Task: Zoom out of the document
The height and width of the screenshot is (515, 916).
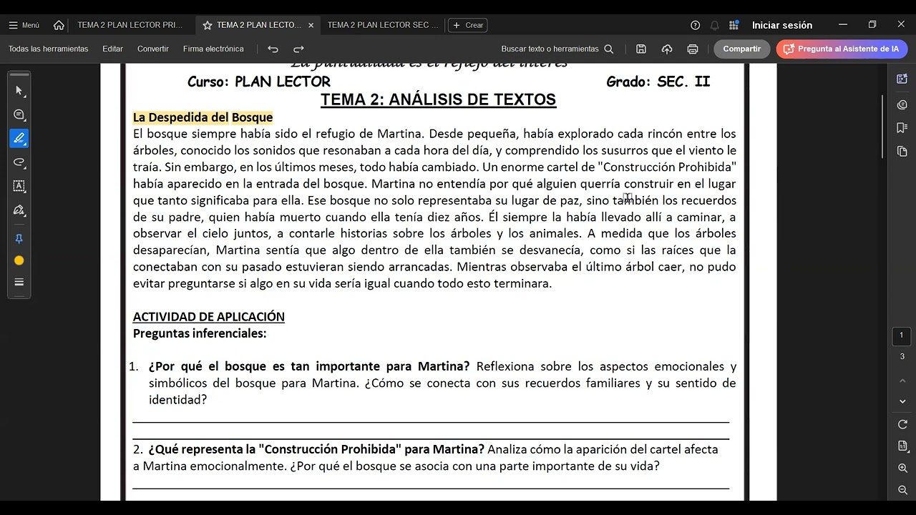Action: pos(902,490)
